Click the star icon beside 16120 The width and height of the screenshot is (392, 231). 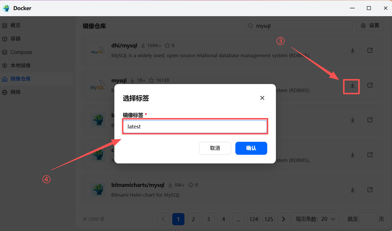click(151, 80)
